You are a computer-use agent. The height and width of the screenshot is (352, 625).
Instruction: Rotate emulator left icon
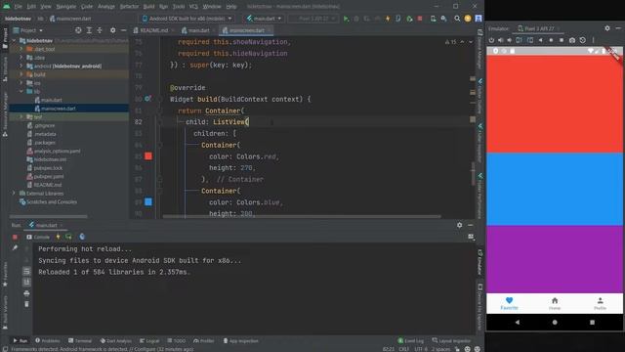[519, 40]
